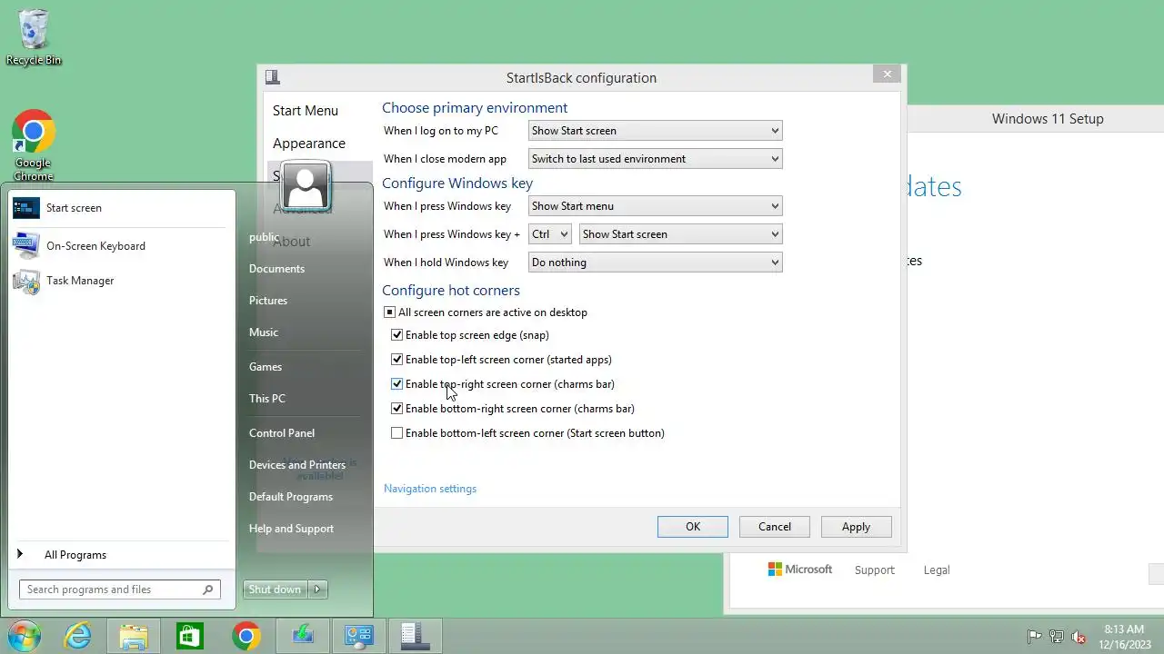Open Pictures from the Start menu
This screenshot has height=654, width=1164.
(x=268, y=301)
